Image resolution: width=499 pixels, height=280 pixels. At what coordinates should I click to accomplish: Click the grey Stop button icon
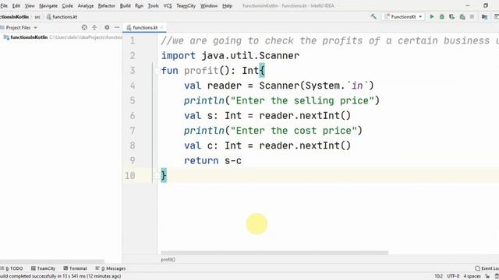[x=472, y=16]
